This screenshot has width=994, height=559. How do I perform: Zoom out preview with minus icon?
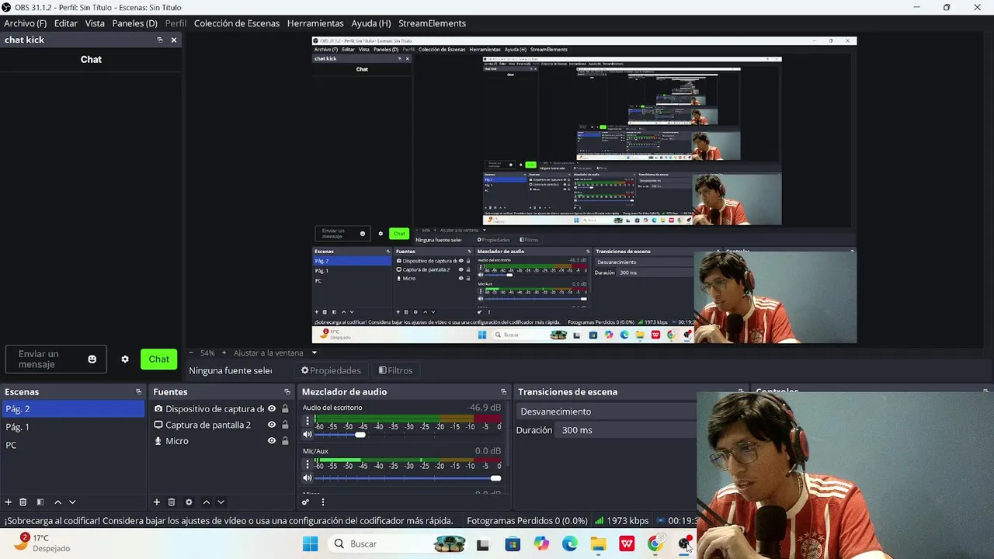tap(191, 352)
